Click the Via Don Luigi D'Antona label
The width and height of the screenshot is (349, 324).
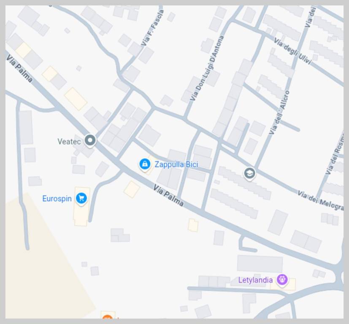tap(207, 68)
